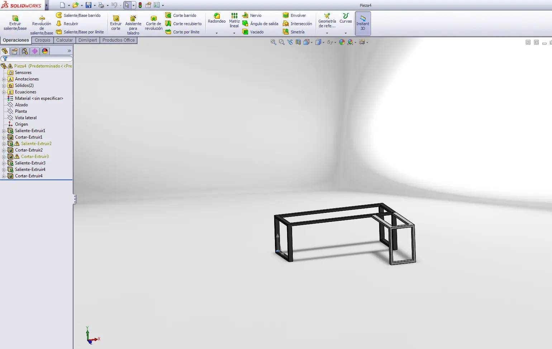552x349 pixels.
Task: Choose Saliente/Base barrido
Action: tap(78, 15)
